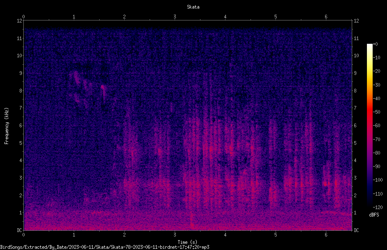The image size is (387, 250).
Task: Click the 3-second tick on bottom time axis
Action: [175, 235]
